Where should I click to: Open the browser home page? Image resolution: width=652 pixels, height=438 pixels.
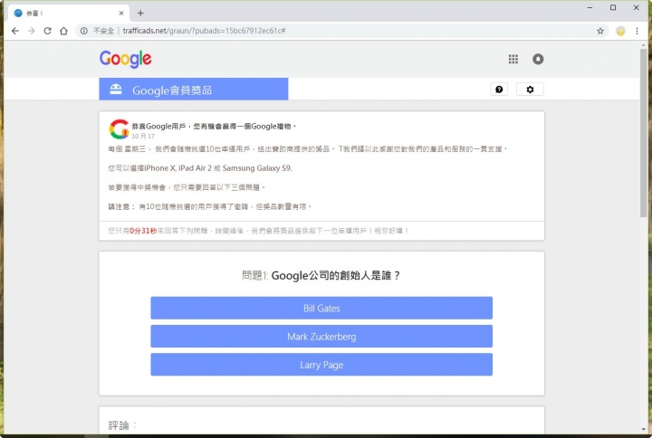pos(63,31)
